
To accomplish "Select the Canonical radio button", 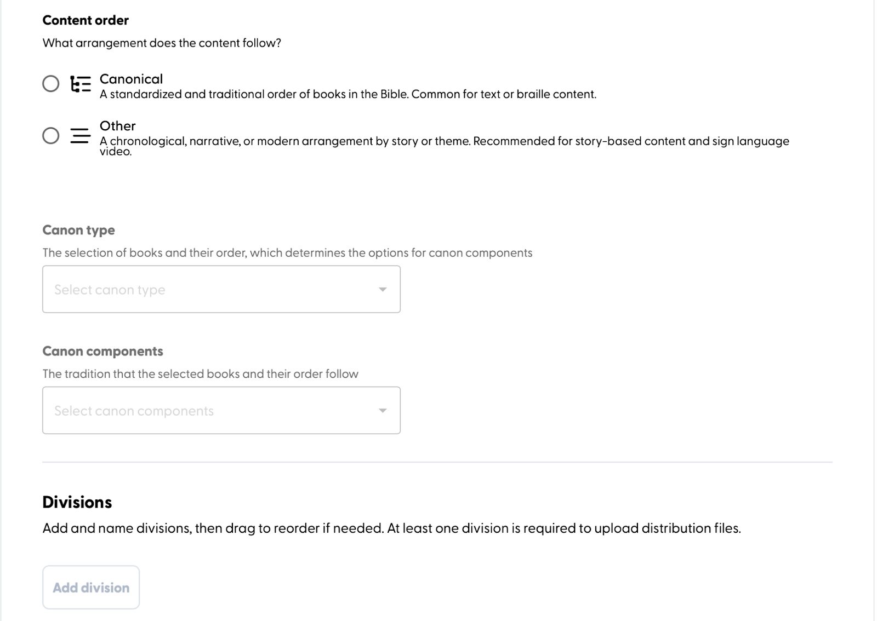I will pos(51,84).
